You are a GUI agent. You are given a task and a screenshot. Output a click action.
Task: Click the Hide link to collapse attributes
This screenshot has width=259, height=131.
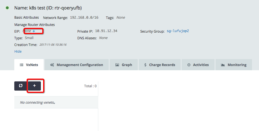(18, 52)
